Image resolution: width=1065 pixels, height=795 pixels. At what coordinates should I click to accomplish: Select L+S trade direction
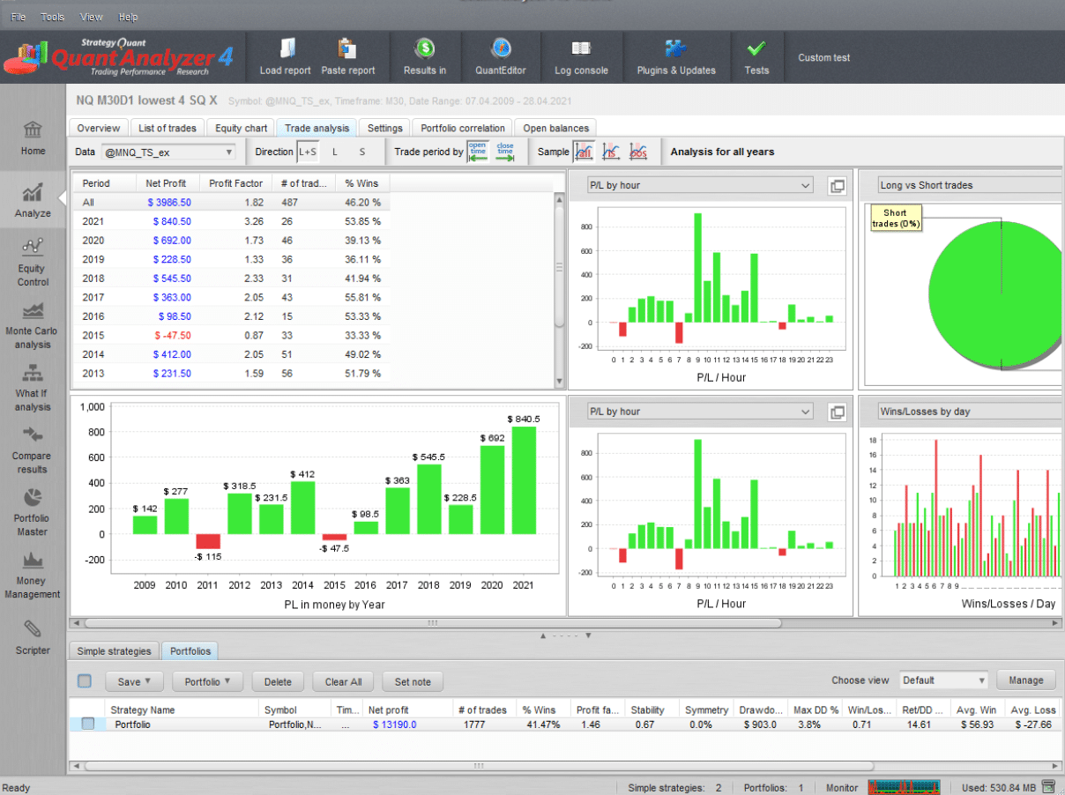click(308, 152)
